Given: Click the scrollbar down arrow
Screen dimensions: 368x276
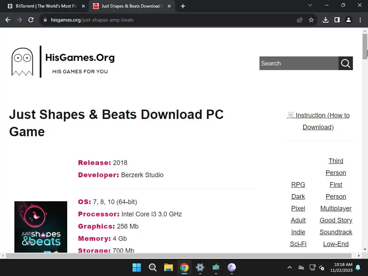Looking at the screenshot, I should (365, 249).
